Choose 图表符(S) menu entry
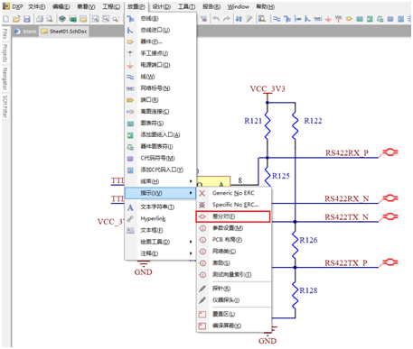Image resolution: width=413 pixels, height=349 pixels. (x=160, y=124)
